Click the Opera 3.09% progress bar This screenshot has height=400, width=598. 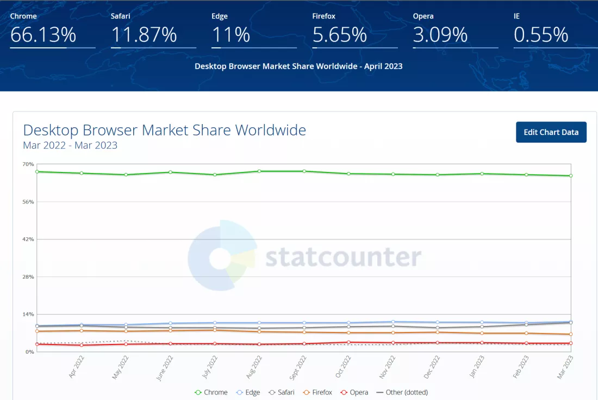456,48
